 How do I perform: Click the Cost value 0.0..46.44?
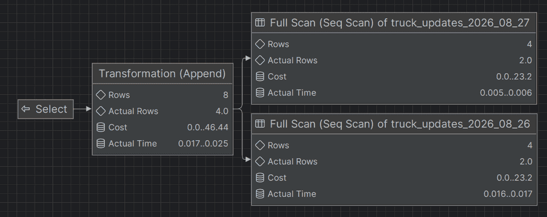pos(207,128)
